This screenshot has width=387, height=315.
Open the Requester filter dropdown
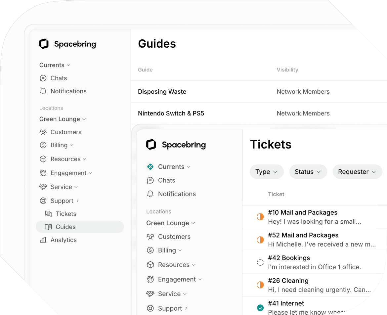click(x=357, y=172)
